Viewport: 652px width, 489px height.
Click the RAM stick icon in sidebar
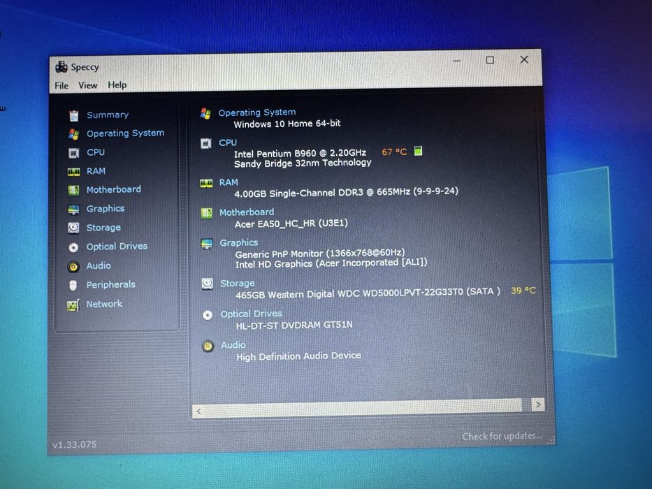coord(73,172)
